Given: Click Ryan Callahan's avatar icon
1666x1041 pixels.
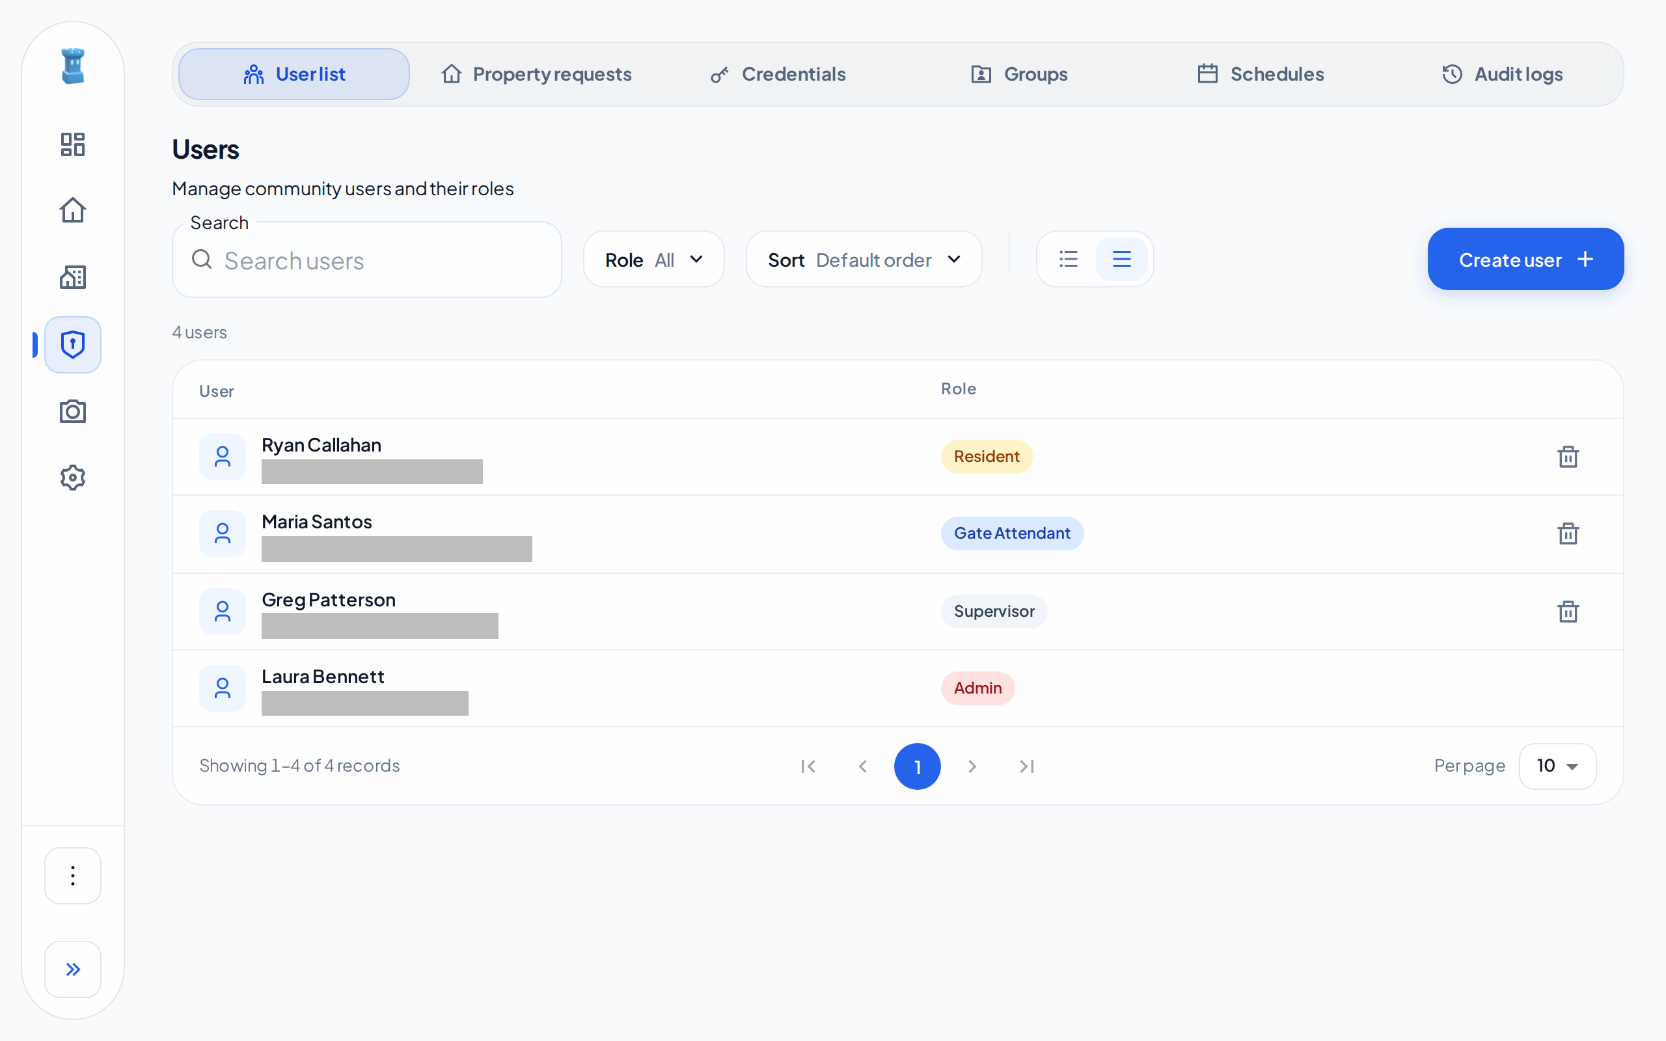Looking at the screenshot, I should click(x=223, y=457).
